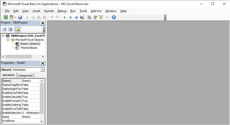This screenshot has height=125, width=230.
Task: Open the File menu
Action: (7, 11)
